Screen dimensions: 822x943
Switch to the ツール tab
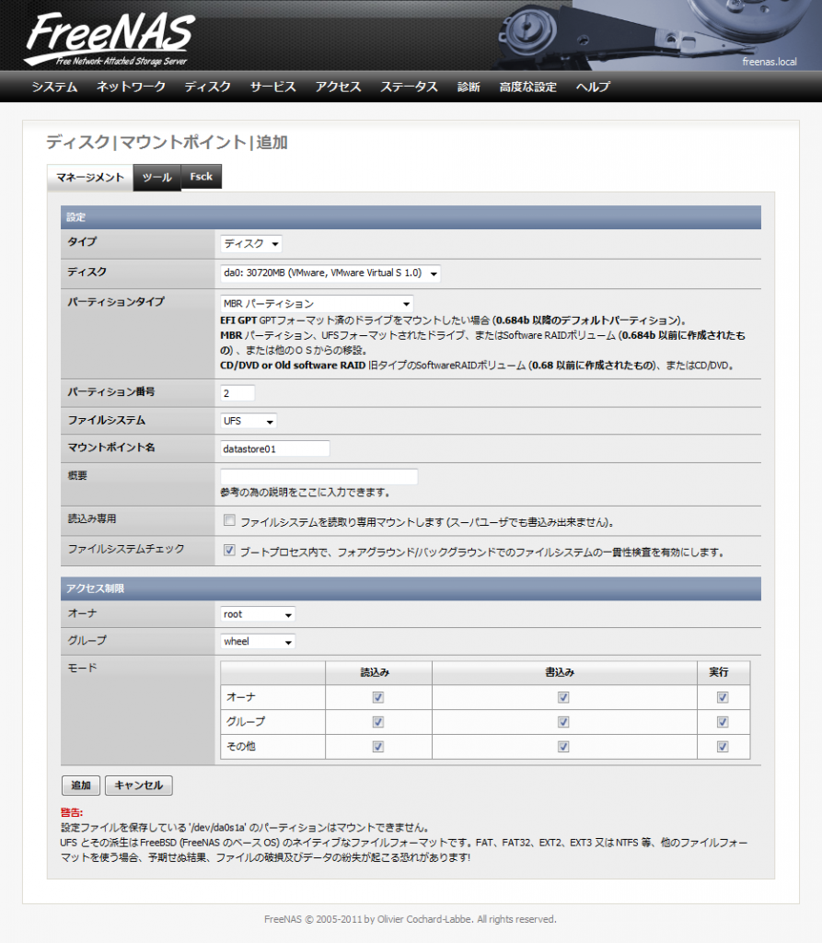click(x=156, y=177)
